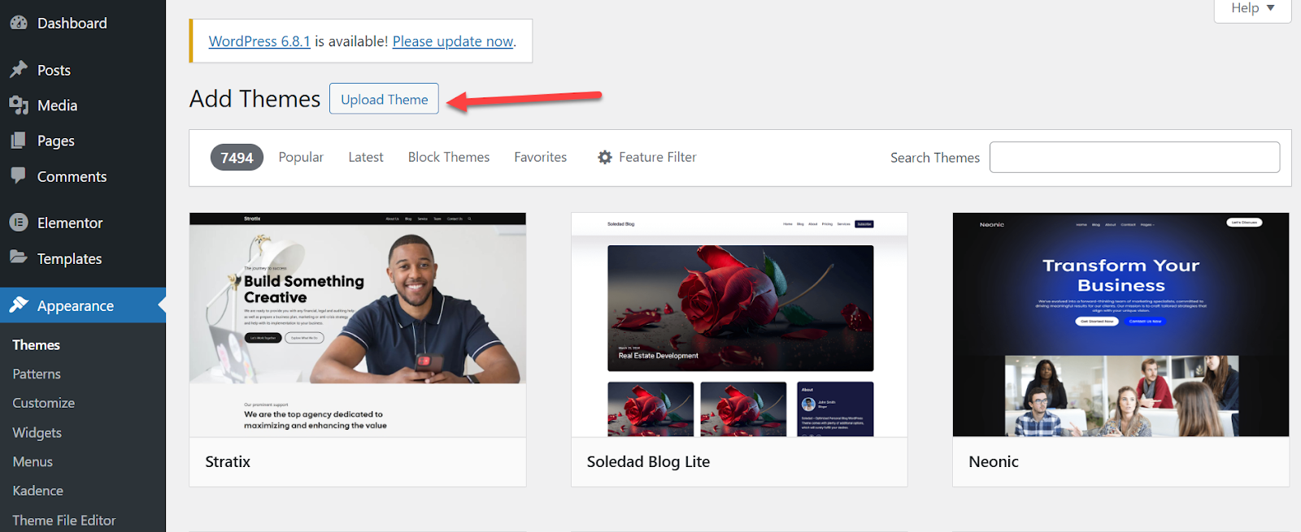Expand the Help dropdown tab
The image size is (1301, 532).
(1252, 9)
